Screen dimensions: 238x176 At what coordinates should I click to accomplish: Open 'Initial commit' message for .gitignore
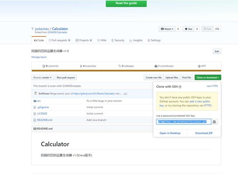tap(95, 107)
